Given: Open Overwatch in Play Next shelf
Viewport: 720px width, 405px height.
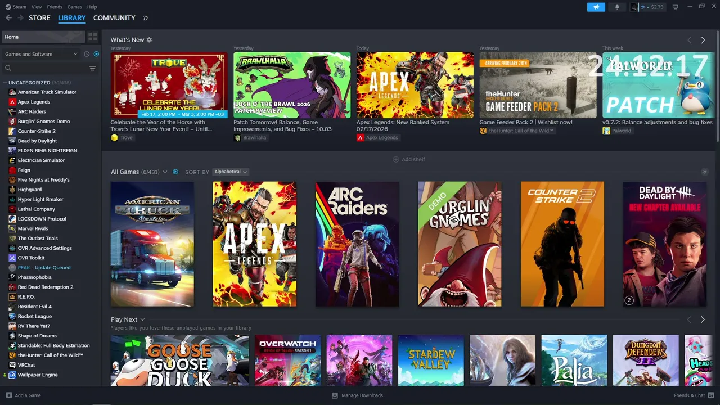Looking at the screenshot, I should coord(287,361).
